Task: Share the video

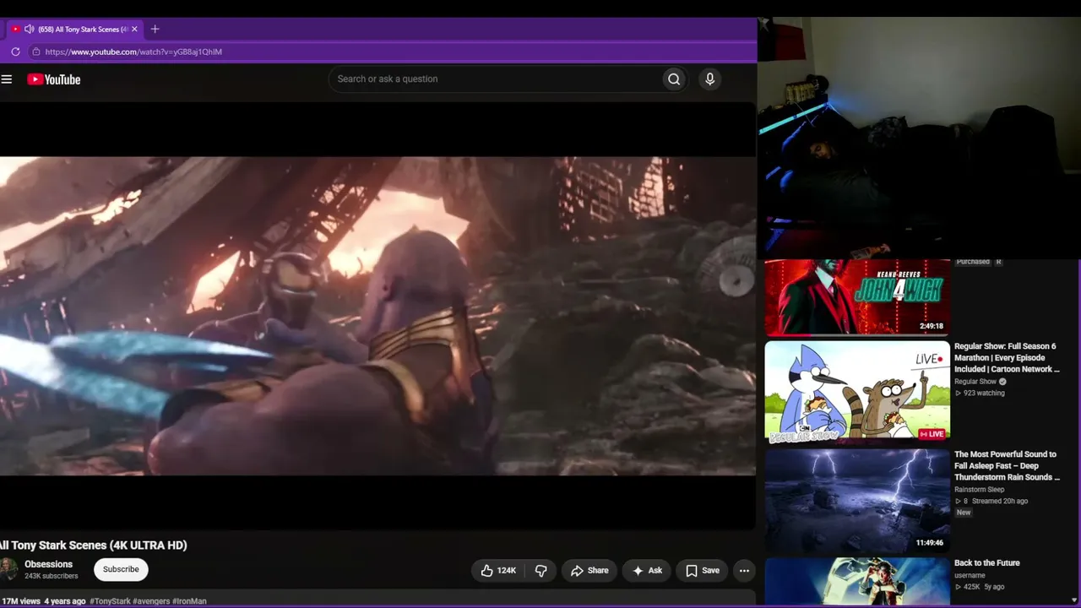Action: 589,571
